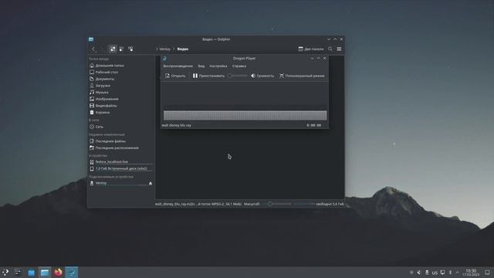The width and height of the screenshot is (494, 278).
Task: Click status bar file info text walt_disney_blu_ray.m2ts
Action: point(198,204)
